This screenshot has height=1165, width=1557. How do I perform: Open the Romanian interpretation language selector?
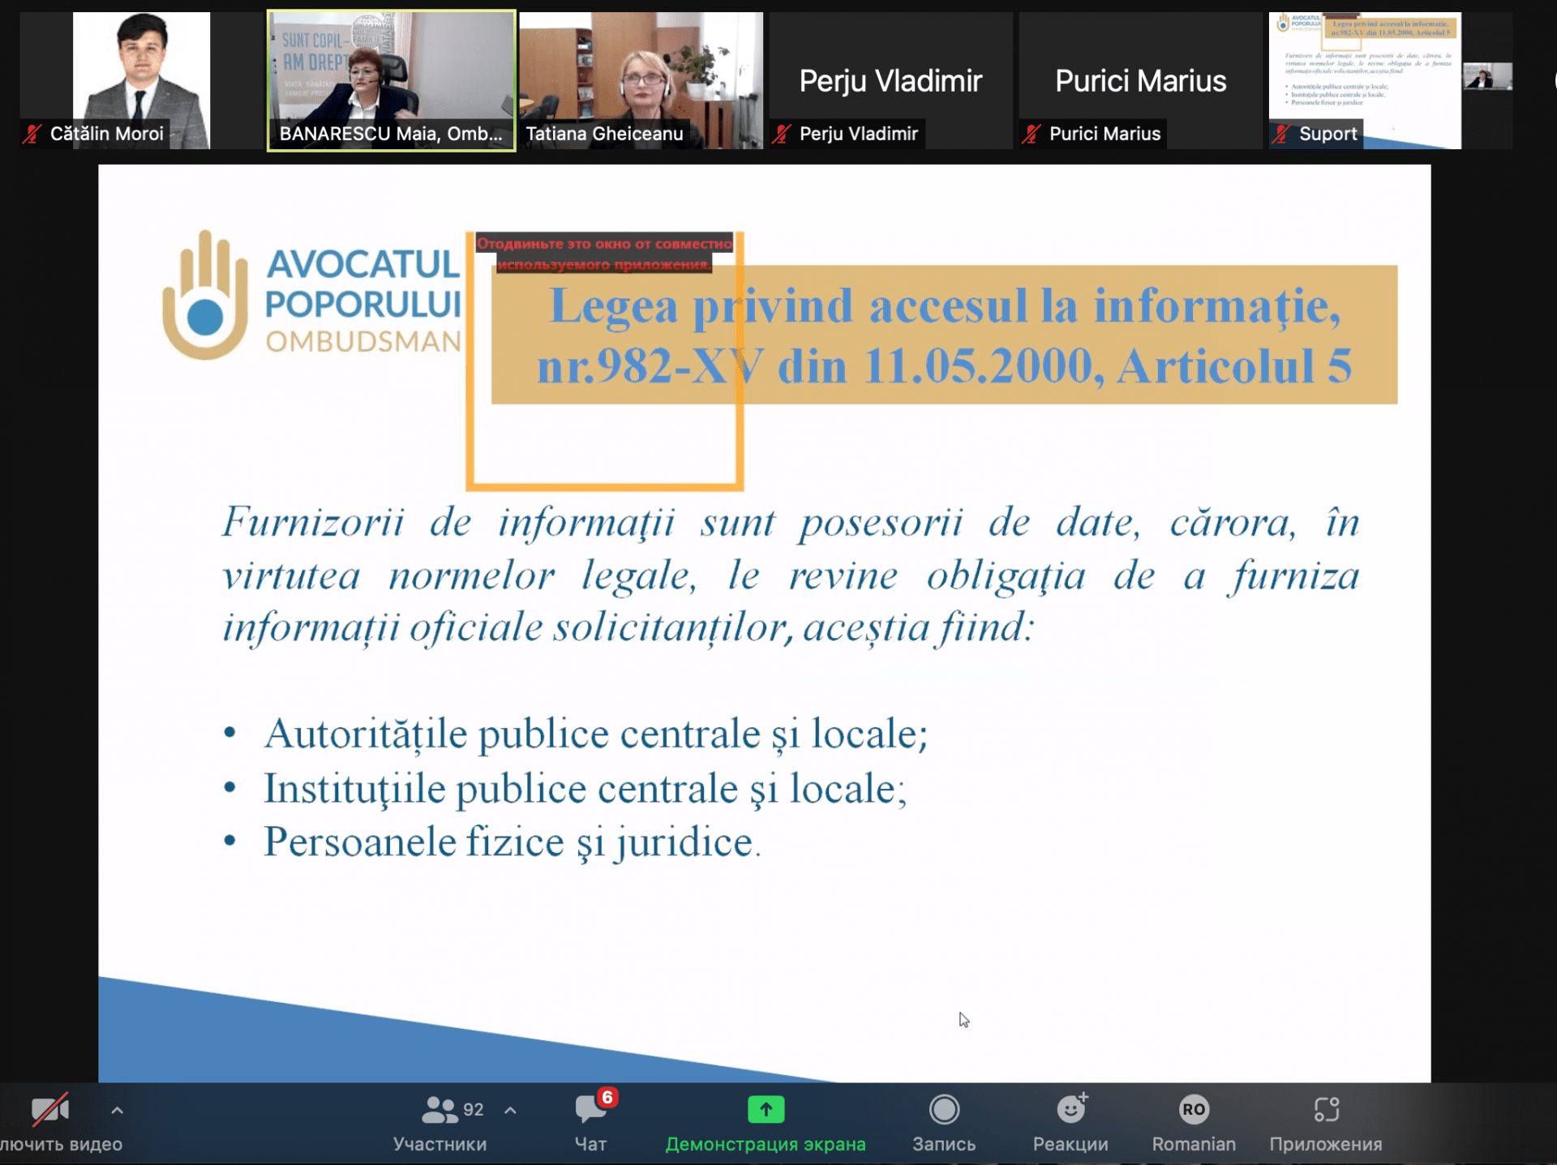coord(1194,1124)
